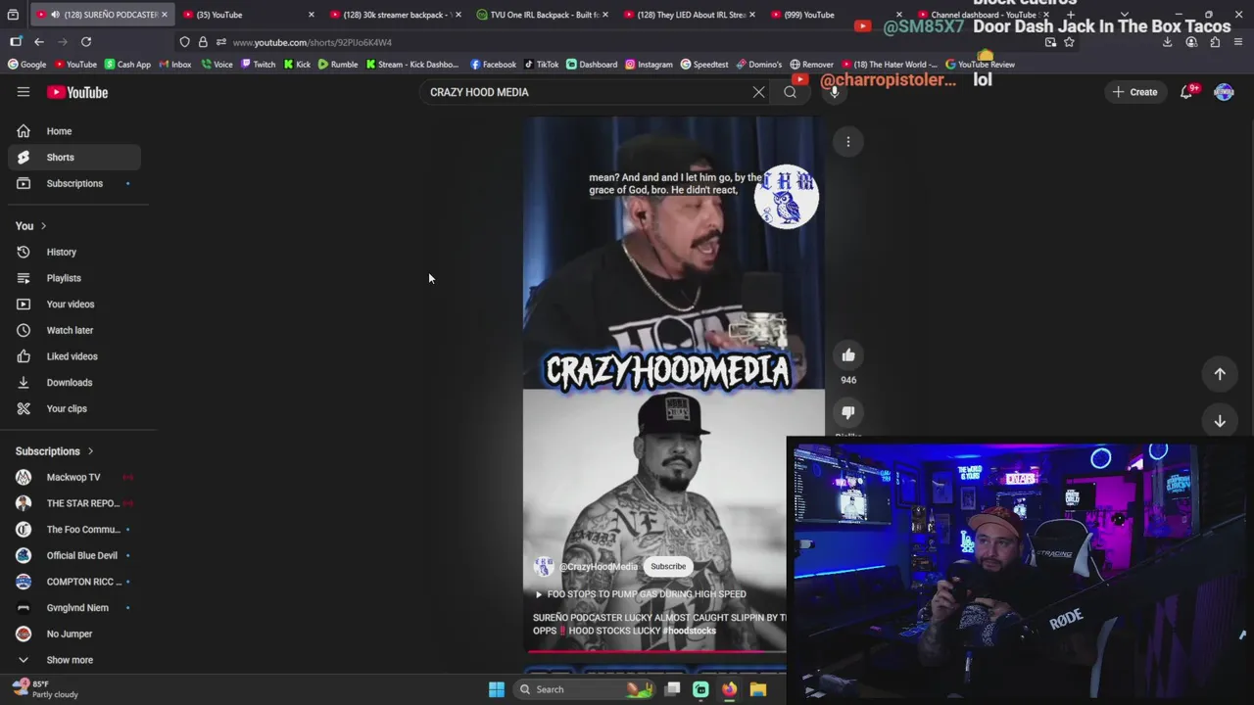1254x705 pixels.
Task: Open Watch later in the sidebar
Action: pos(74,330)
